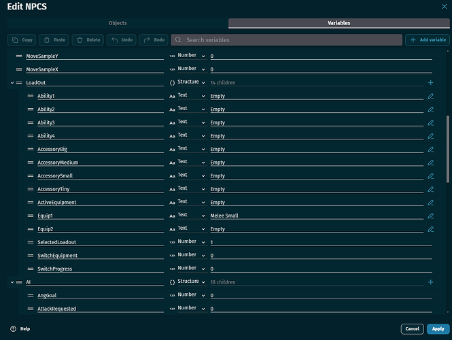Grab the drag handle of MoveSampleY
The height and width of the screenshot is (340, 452).
click(x=19, y=56)
